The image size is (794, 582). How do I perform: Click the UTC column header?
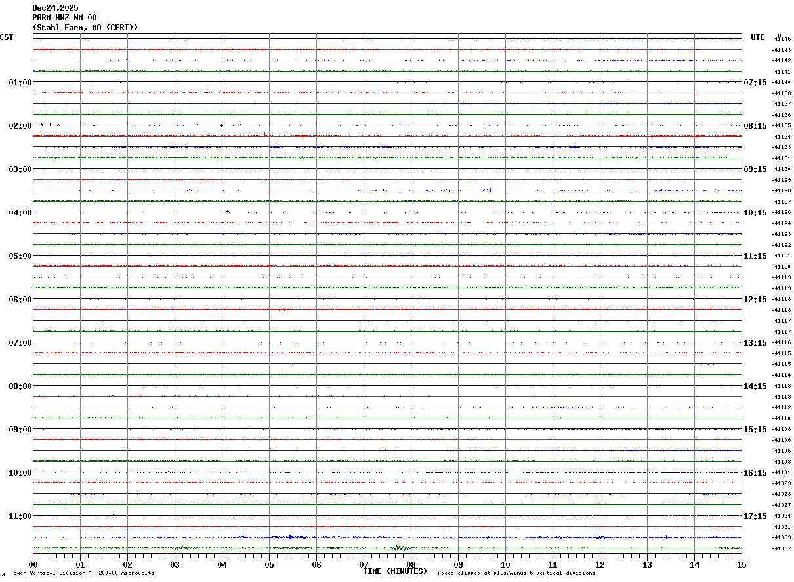point(758,37)
